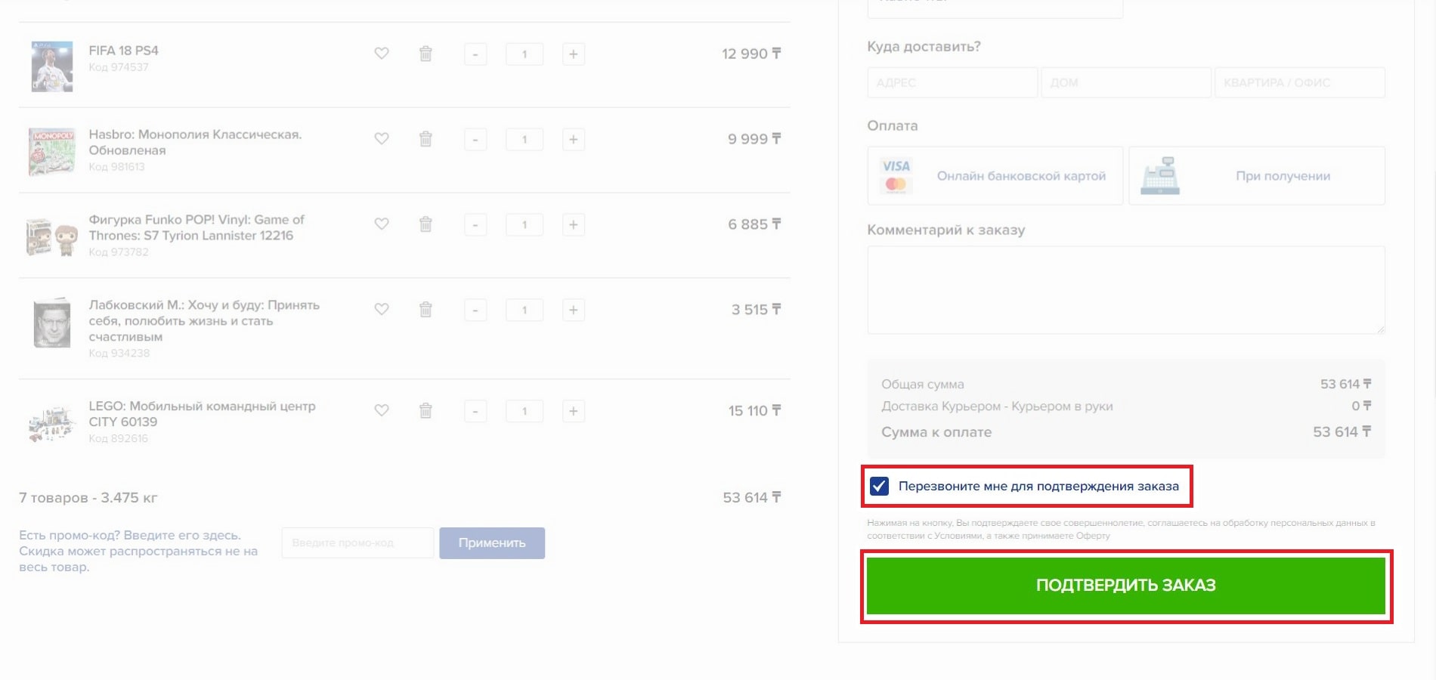Open Фигурка Funko POP product link
The height and width of the screenshot is (680, 1436).
[197, 227]
